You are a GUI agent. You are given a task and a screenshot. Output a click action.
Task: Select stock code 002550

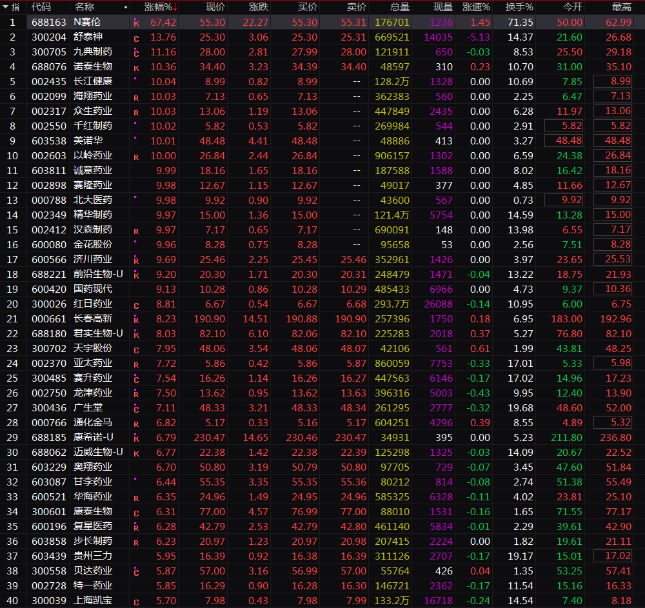click(49, 126)
